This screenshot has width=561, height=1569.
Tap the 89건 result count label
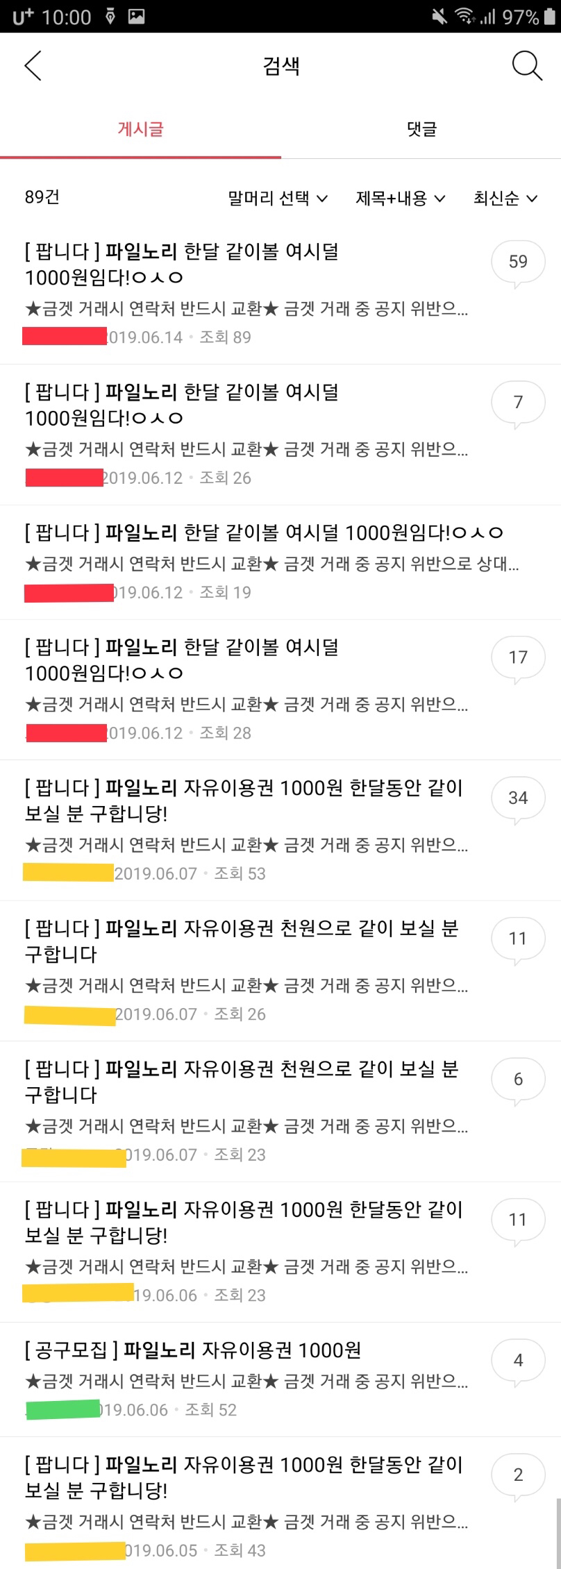pos(42,197)
